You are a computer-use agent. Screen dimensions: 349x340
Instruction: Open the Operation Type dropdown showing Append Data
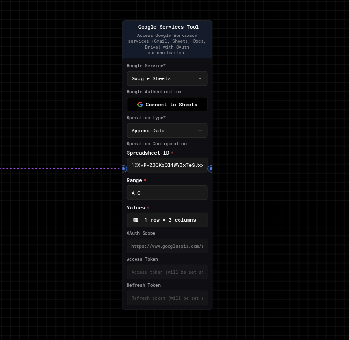pos(167,131)
